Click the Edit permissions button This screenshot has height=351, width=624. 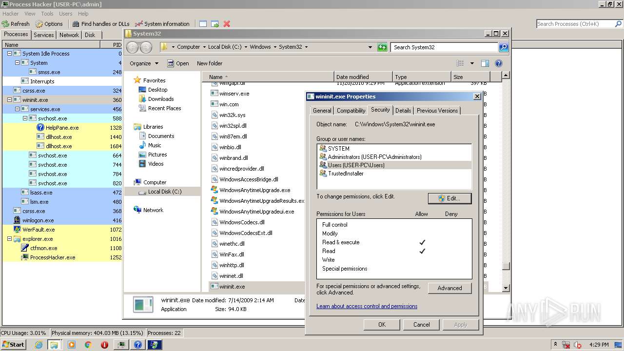pyautogui.click(x=449, y=198)
